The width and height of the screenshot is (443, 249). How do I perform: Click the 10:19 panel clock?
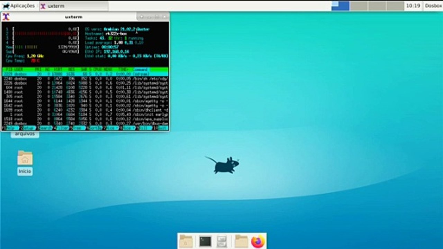413,6
